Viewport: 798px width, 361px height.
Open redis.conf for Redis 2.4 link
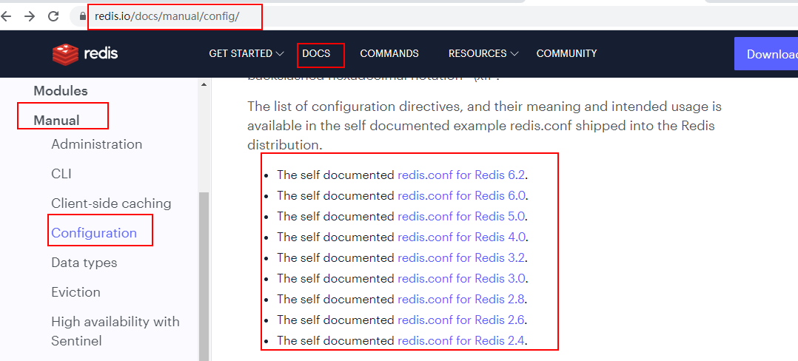pyautogui.click(x=461, y=341)
